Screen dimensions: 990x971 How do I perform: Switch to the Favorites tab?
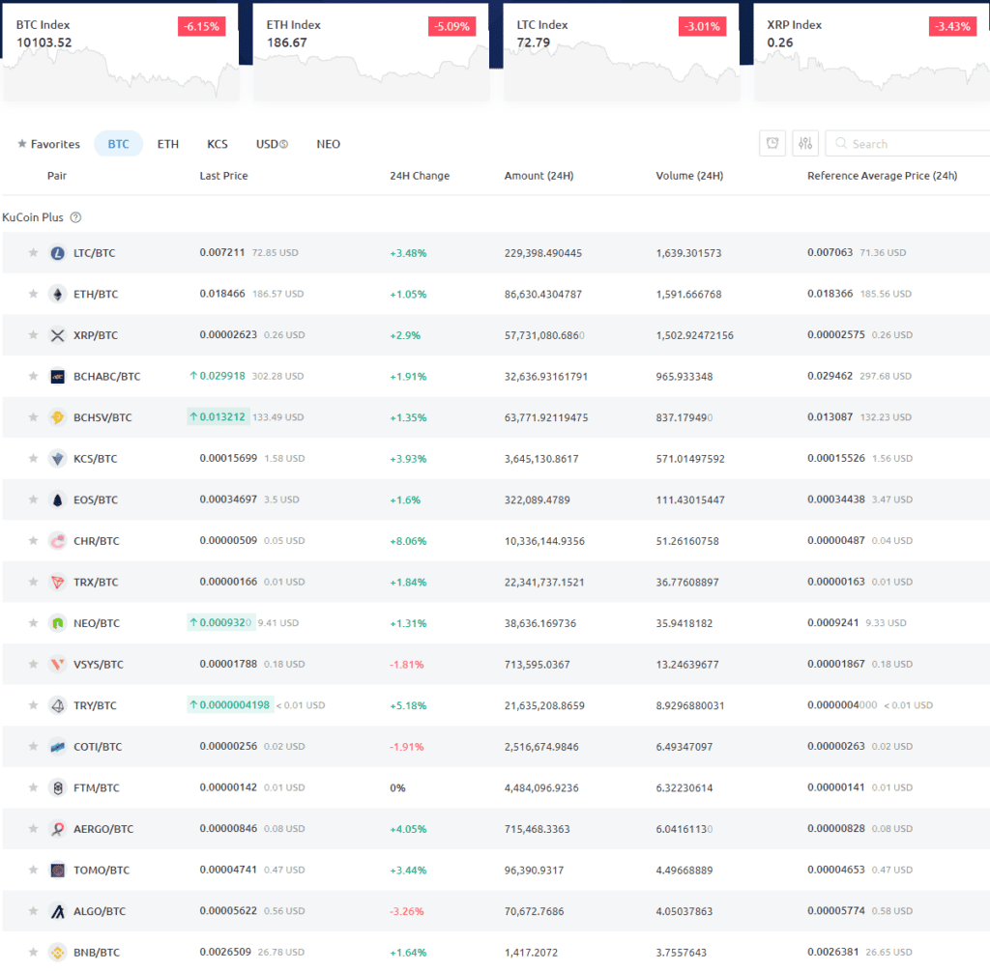48,144
